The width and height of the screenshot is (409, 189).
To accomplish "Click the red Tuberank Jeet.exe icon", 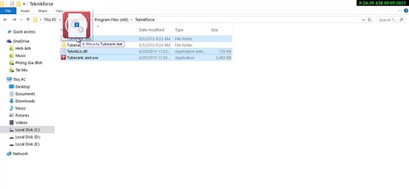I will tap(63, 58).
